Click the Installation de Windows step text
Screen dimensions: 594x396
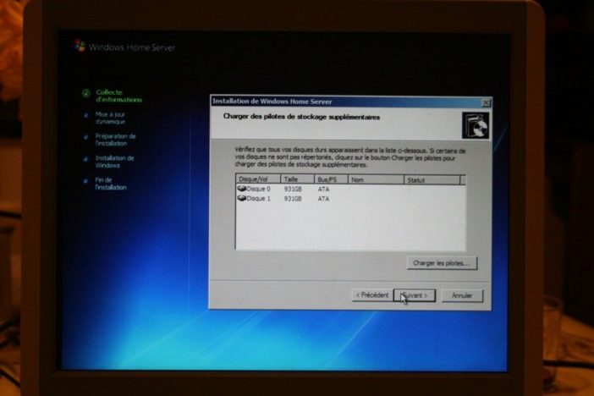pos(114,162)
